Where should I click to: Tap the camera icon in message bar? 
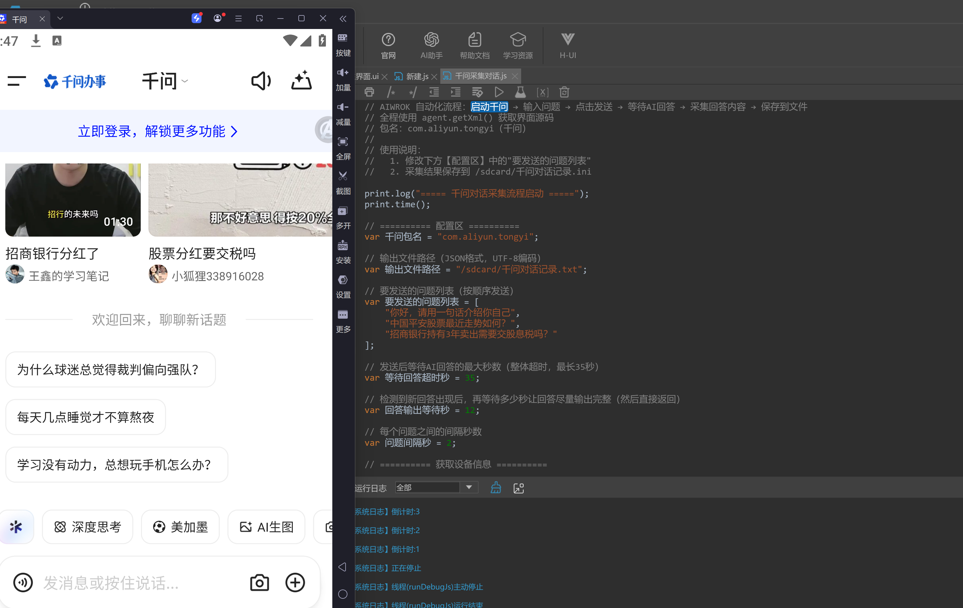(x=259, y=582)
